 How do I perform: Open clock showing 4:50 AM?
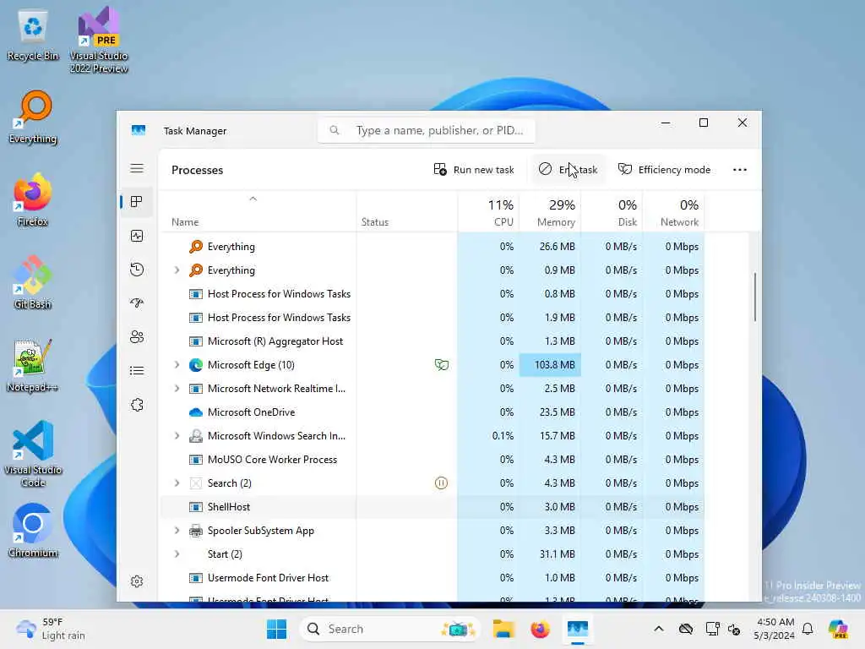click(775, 629)
